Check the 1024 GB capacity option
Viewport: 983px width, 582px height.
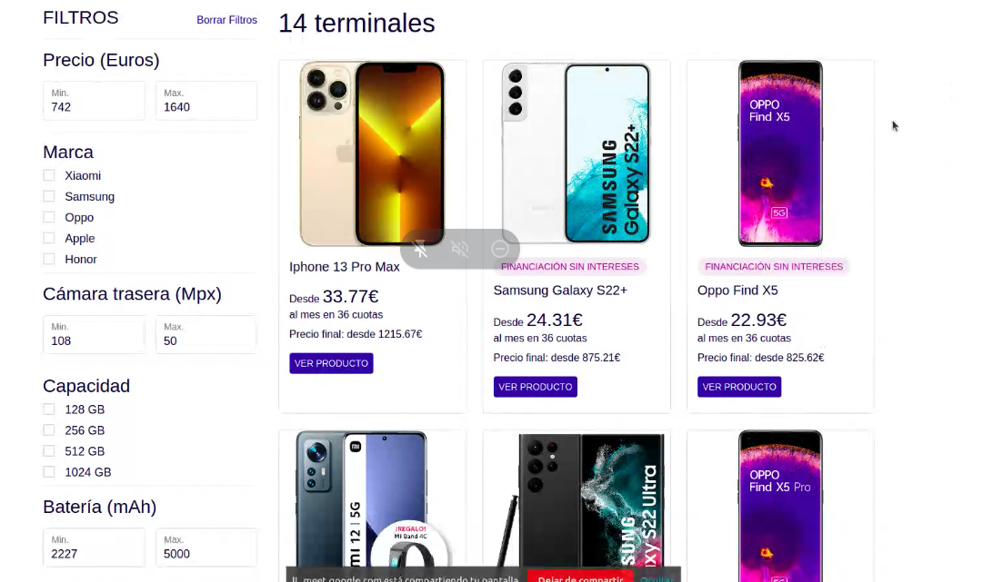[48, 472]
